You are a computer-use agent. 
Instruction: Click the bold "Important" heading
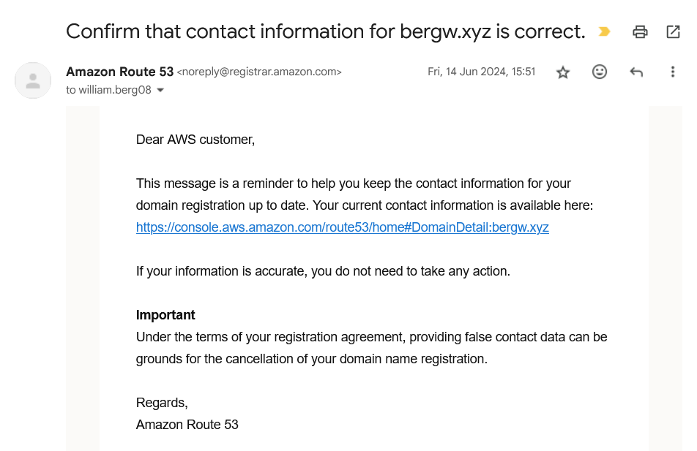pos(165,315)
